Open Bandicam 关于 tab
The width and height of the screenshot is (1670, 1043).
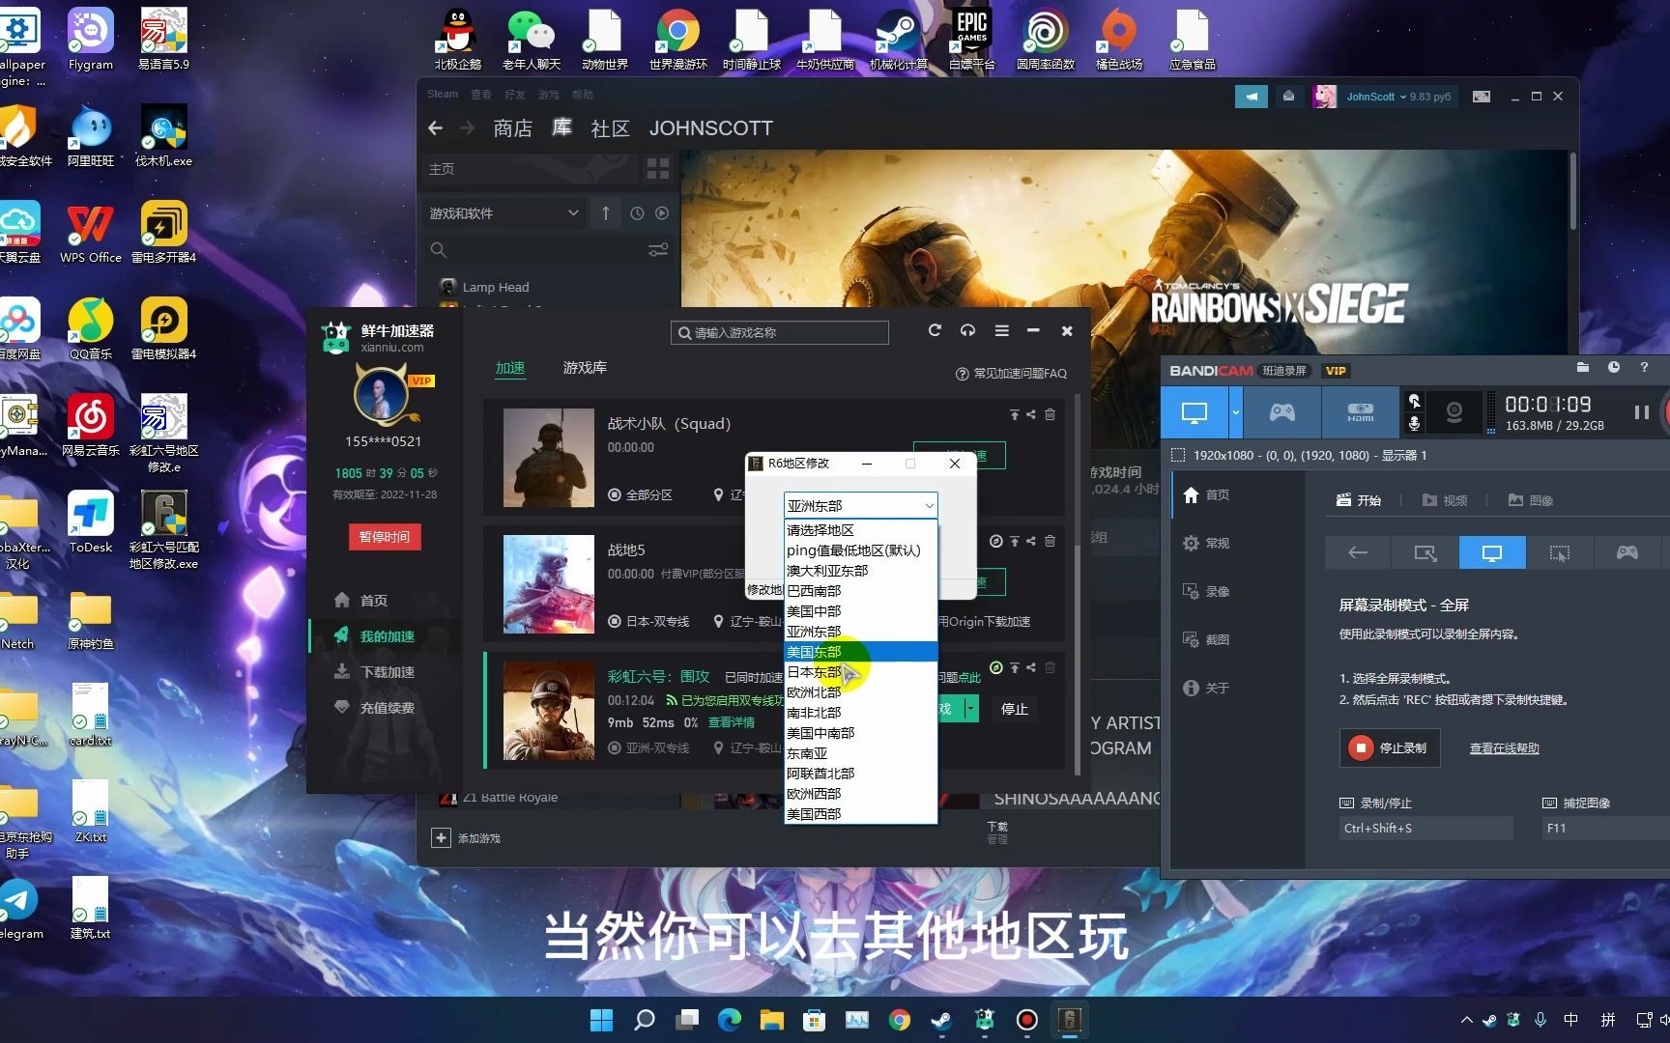[1206, 688]
